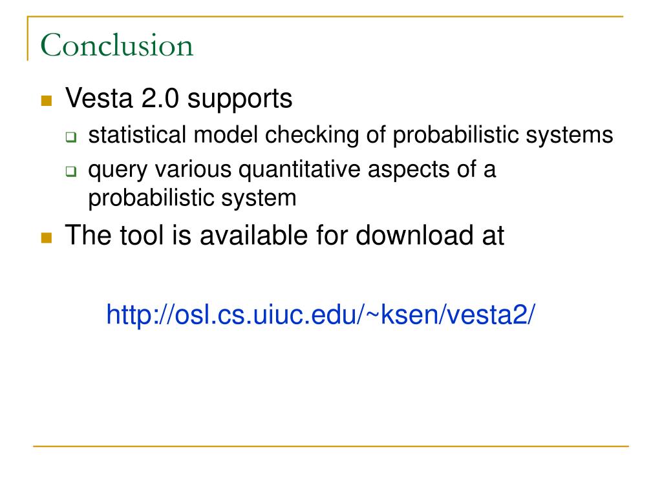This screenshot has width=662, height=496.
Task: Click the yellow bullet beside Vesta 2.0 supports
Action: (x=47, y=101)
